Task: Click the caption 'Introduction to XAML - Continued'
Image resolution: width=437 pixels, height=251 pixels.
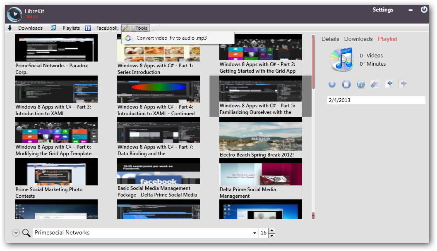Action: [x=156, y=114]
